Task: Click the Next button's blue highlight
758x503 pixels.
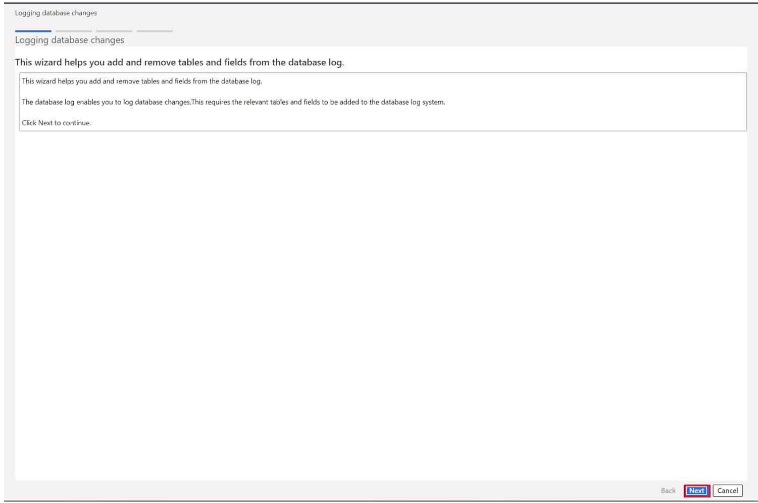Action: pyautogui.click(x=696, y=490)
